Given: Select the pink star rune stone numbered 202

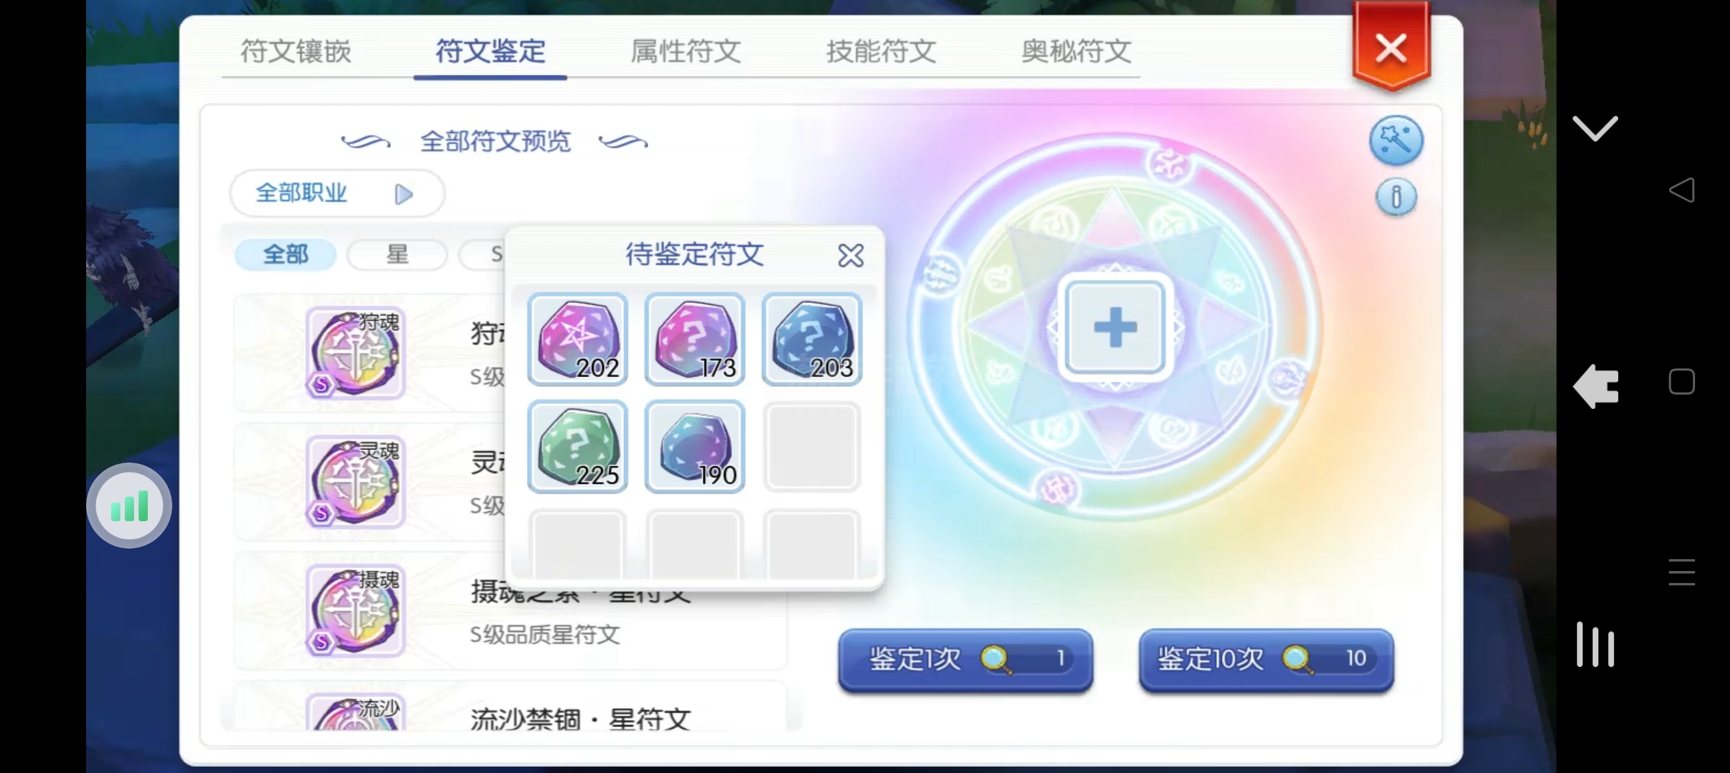Looking at the screenshot, I should 577,340.
